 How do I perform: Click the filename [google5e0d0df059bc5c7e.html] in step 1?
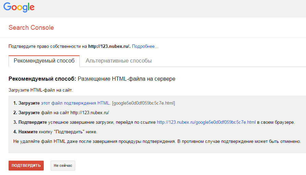pyautogui.click(x=144, y=103)
